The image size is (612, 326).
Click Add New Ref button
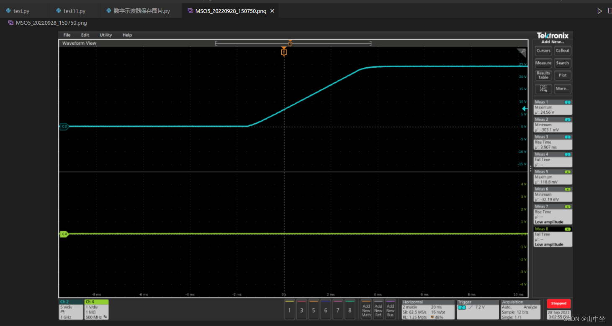378,310
